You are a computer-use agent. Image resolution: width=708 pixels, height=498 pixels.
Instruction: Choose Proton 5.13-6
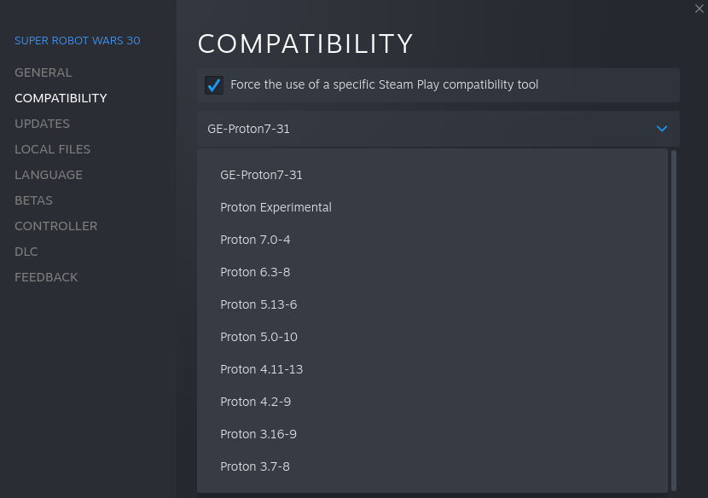click(x=258, y=304)
